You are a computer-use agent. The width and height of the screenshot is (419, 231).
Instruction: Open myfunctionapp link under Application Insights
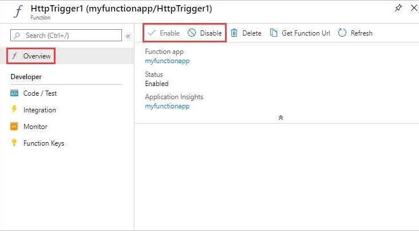167,106
